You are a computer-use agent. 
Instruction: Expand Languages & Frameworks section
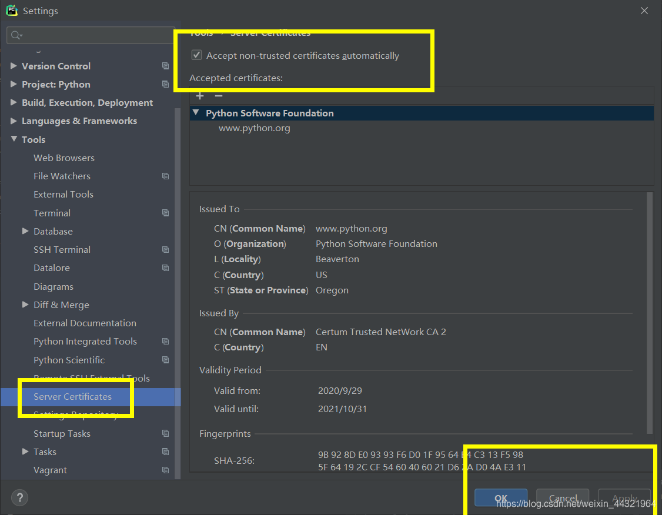click(x=14, y=121)
